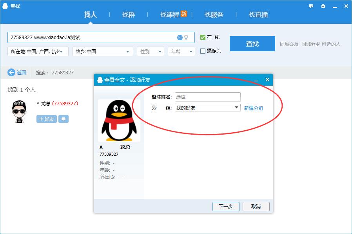Open the 性别 gender dropdown
This screenshot has height=234, width=352.
pos(151,51)
